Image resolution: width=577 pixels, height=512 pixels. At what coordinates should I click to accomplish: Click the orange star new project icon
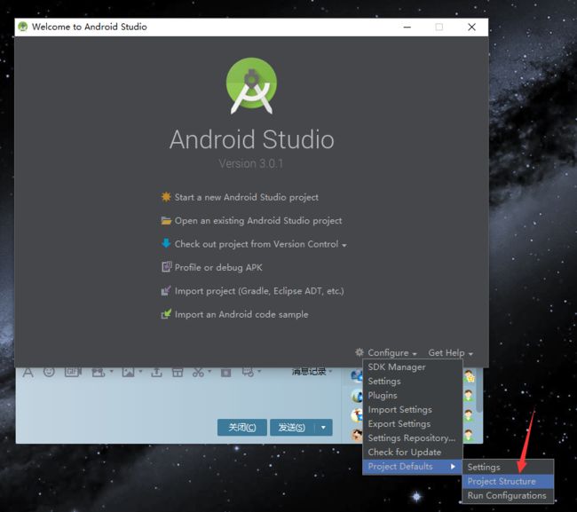(166, 197)
